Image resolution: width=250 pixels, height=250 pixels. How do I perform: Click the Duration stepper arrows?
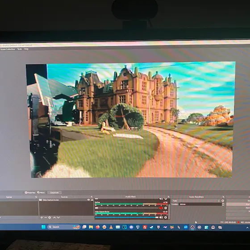[223, 204]
